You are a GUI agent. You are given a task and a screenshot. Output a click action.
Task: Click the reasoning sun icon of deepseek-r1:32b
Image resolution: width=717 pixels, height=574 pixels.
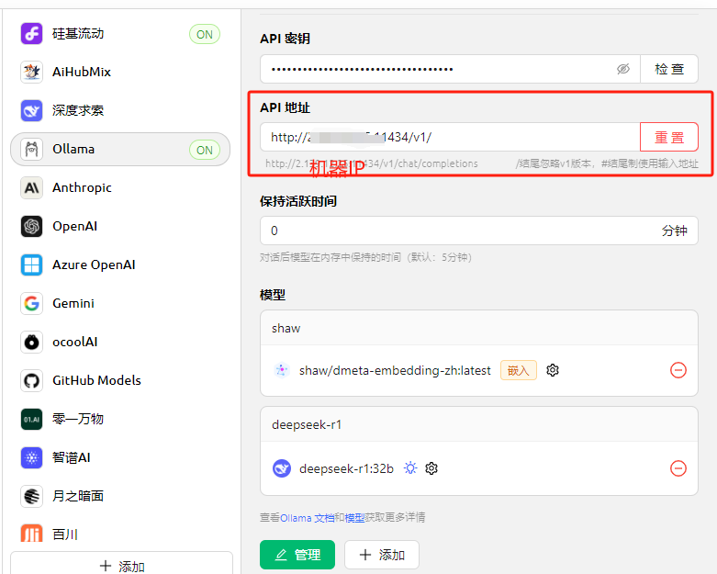point(410,468)
